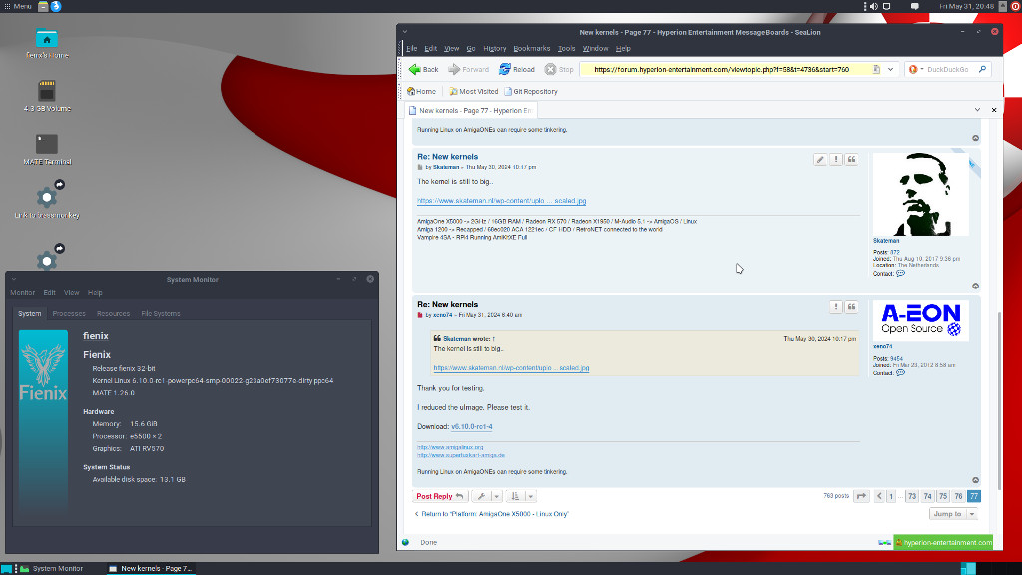Report xeno74's post with the exclamation icon

tap(836, 307)
